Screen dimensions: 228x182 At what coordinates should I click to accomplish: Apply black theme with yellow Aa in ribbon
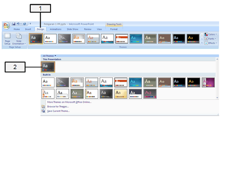coord(193,39)
